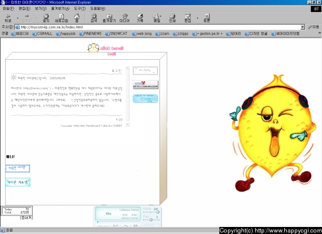This screenshot has width=322, height=234.
Task: Open the 해피CGI links bar shortcut
Action: [x=20, y=34]
